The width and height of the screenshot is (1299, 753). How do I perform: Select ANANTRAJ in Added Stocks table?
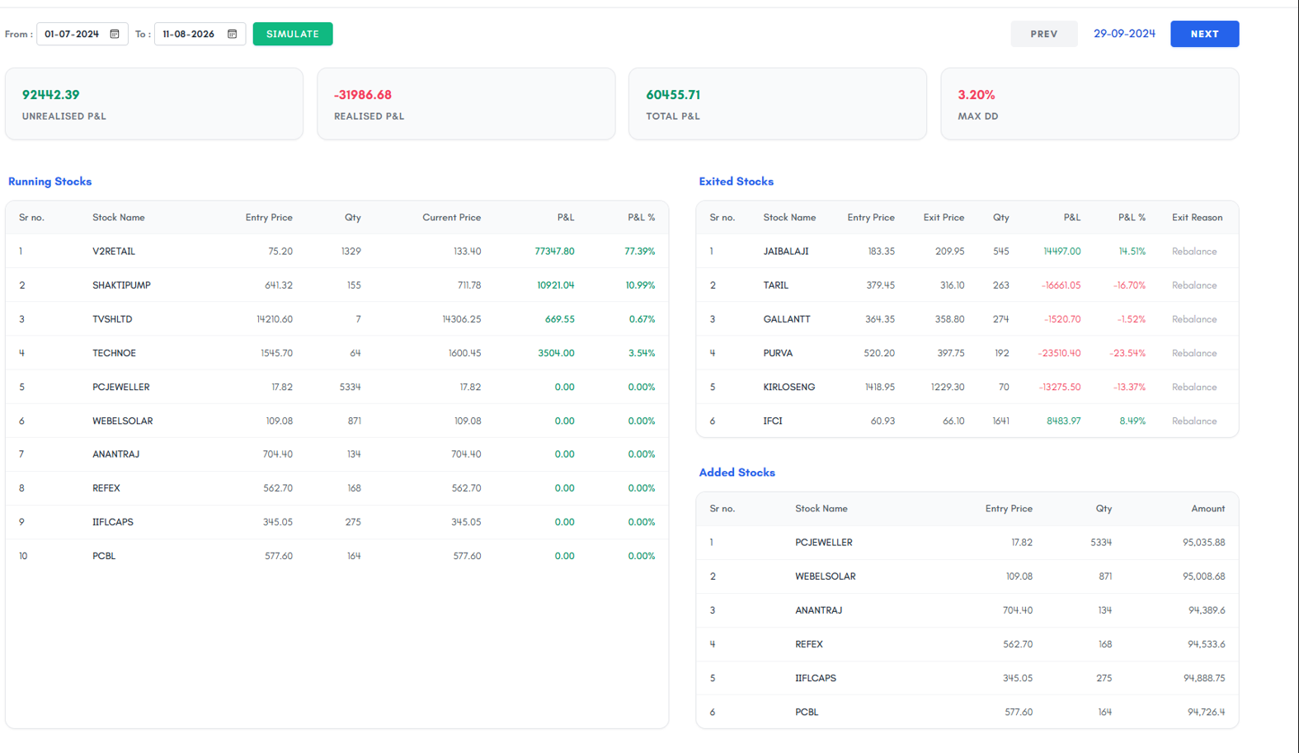point(819,610)
